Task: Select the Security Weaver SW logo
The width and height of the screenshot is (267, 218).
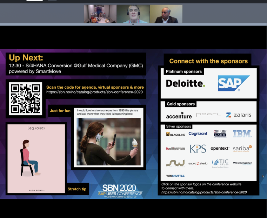Action: (x=175, y=163)
